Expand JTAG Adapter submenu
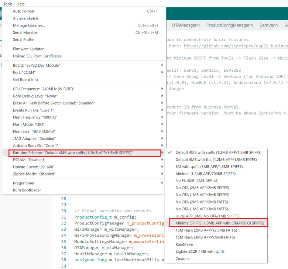Viewport: 288px width, 269px height. pos(84,138)
